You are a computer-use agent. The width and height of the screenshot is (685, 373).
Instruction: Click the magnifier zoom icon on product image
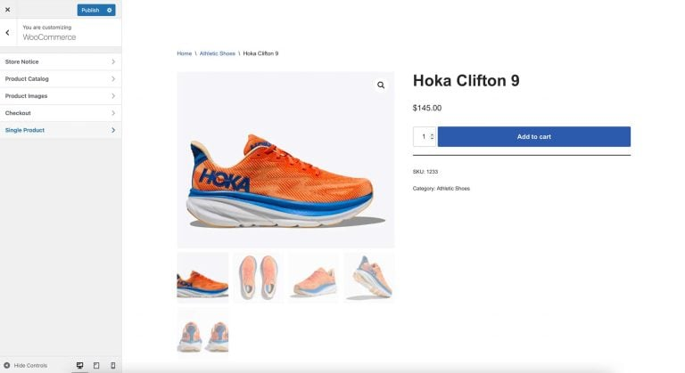pyautogui.click(x=381, y=85)
